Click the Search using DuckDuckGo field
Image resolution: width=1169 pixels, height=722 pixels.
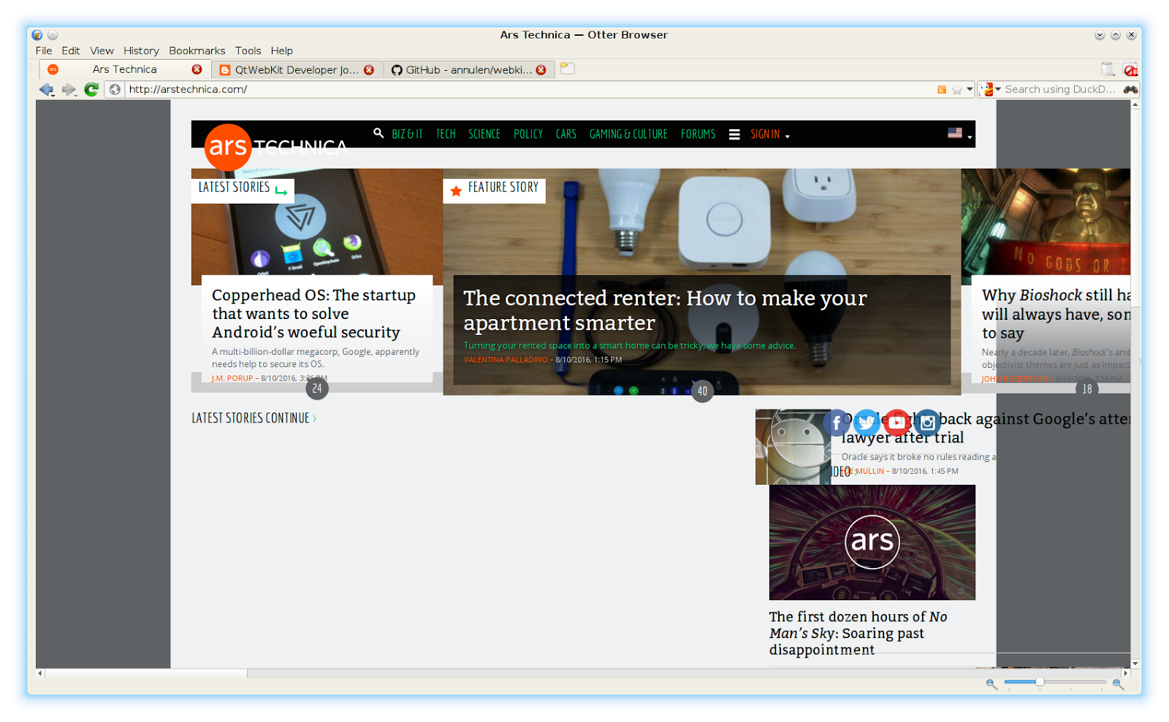tap(1061, 89)
